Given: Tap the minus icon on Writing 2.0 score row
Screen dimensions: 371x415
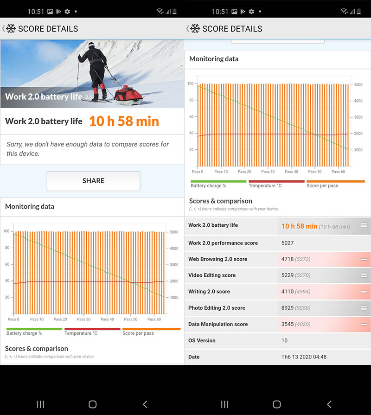Looking at the screenshot, I should click(364, 292).
